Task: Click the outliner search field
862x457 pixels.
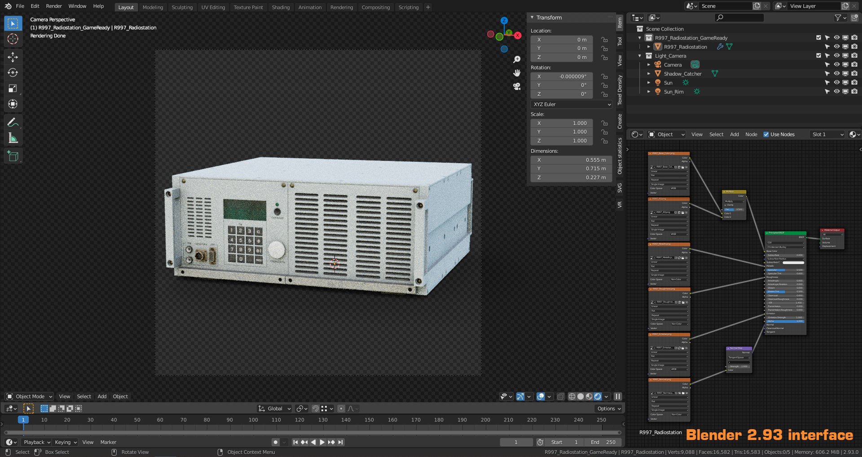Action: [739, 17]
